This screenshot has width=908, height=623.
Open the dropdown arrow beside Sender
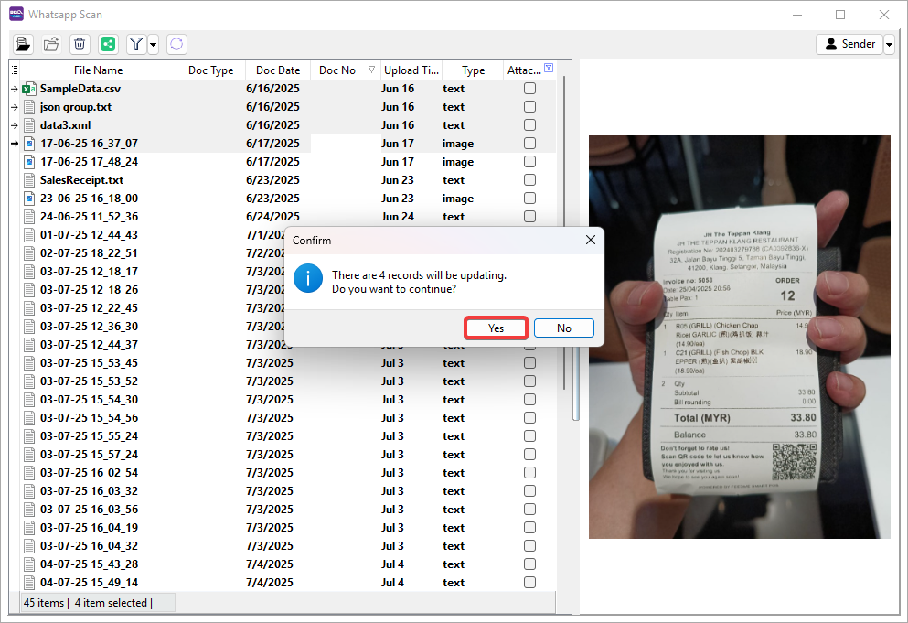(889, 44)
